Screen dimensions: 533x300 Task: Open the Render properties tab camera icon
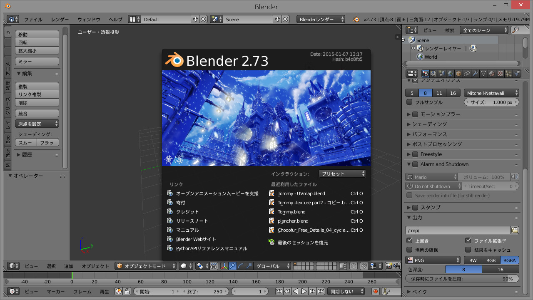tap(426, 74)
